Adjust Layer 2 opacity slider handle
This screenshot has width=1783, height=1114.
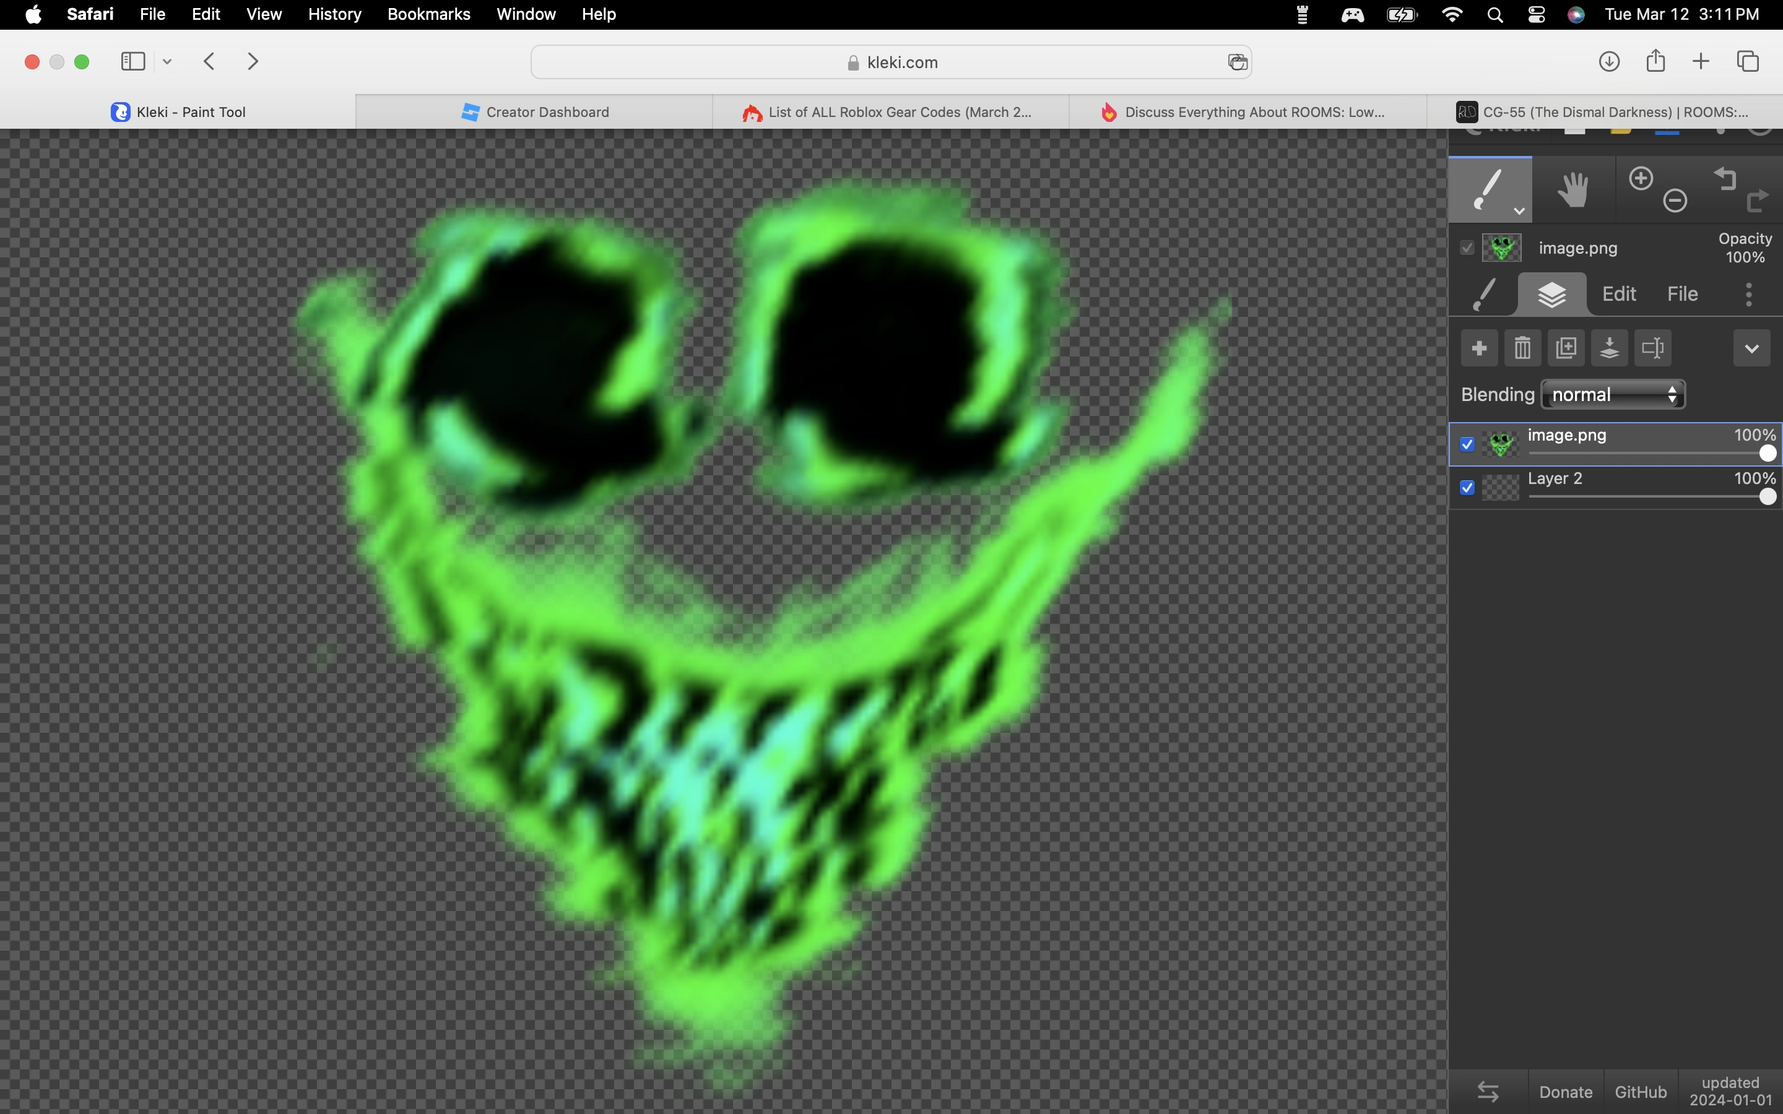tap(1767, 498)
